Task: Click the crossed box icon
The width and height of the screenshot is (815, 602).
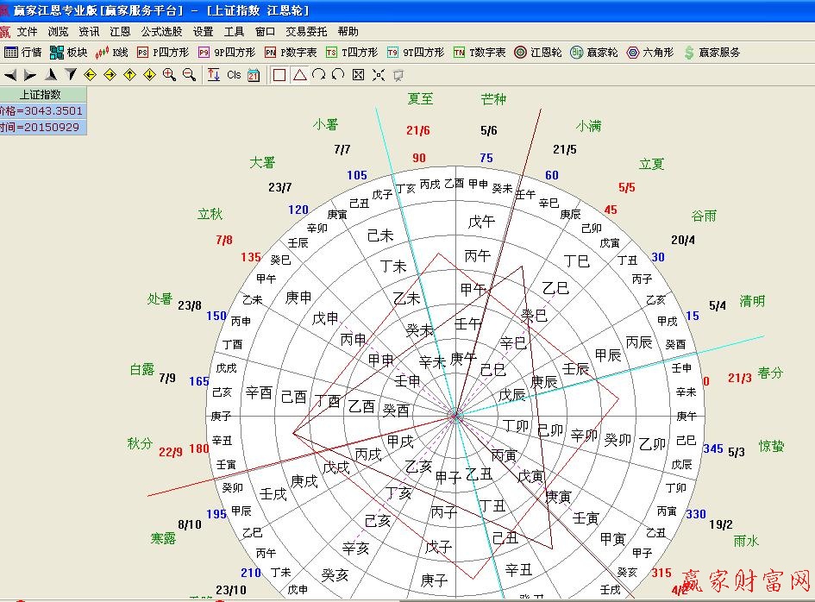Action: click(359, 75)
